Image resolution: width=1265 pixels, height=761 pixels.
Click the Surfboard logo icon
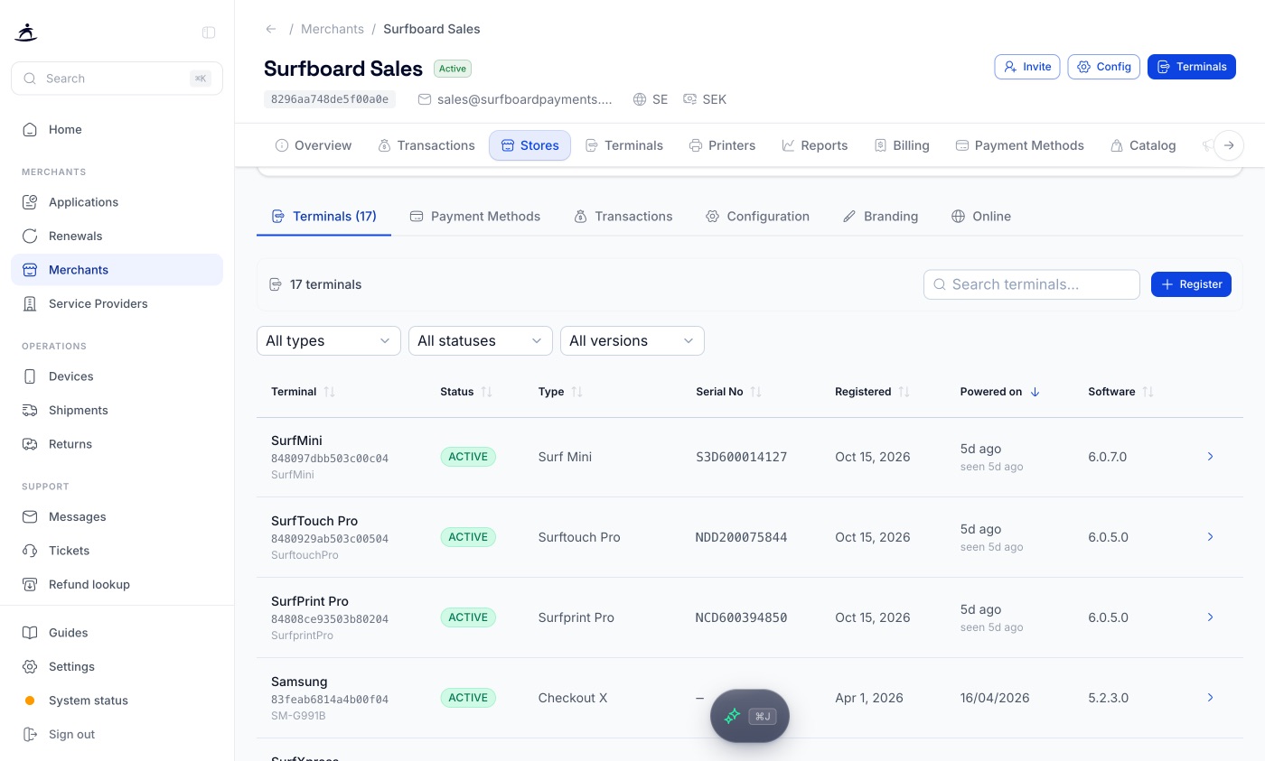[x=26, y=32]
